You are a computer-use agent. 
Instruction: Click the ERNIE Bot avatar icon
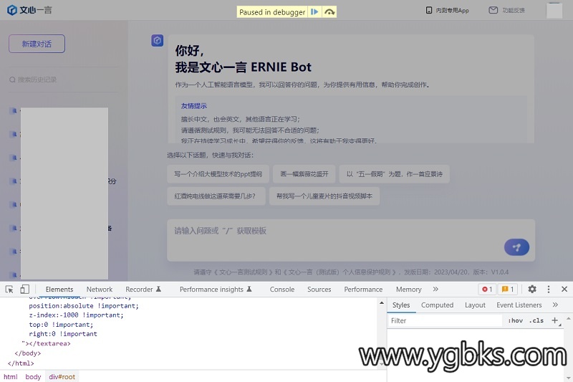[x=157, y=40]
